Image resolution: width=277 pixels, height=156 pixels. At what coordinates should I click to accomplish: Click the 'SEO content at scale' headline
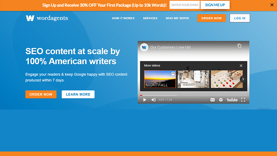(73, 56)
